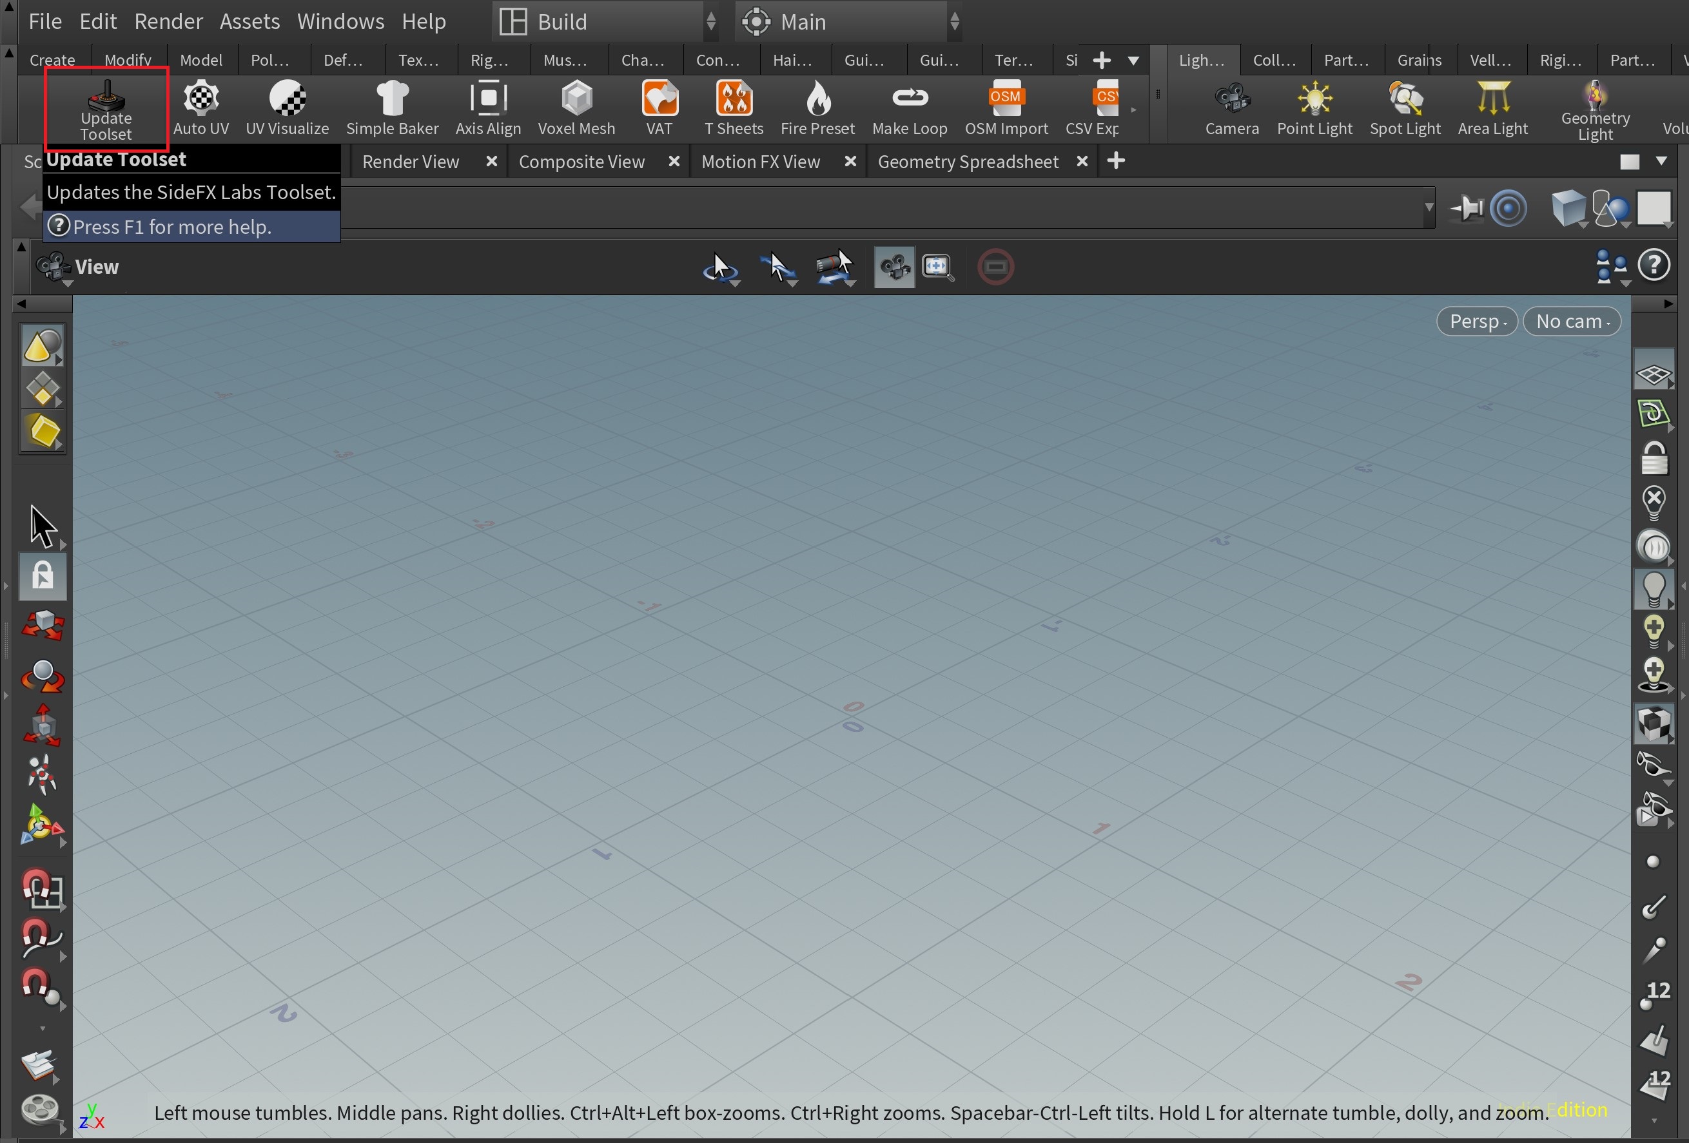The width and height of the screenshot is (1689, 1143).
Task: Switch to the Grains shelf tab
Action: click(1419, 61)
